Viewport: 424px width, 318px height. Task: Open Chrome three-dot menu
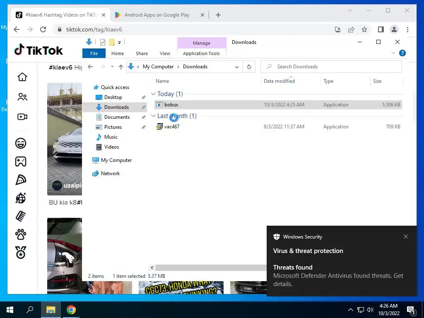[x=407, y=29]
